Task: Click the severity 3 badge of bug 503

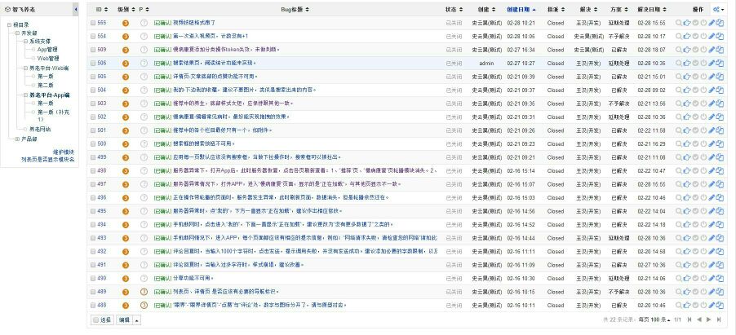Action: coord(125,103)
